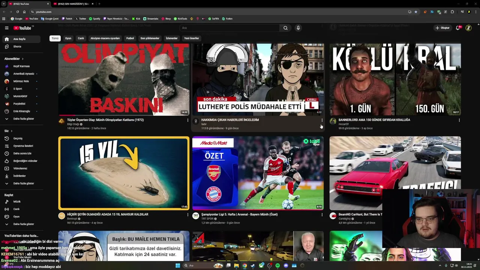Open Oyun under Keşfet
480x270 pixels.
(x=21, y=217)
